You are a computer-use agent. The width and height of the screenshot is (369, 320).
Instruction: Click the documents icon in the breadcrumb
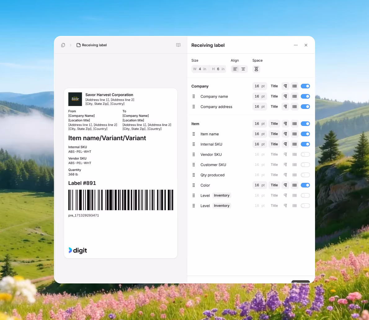pyautogui.click(x=63, y=45)
